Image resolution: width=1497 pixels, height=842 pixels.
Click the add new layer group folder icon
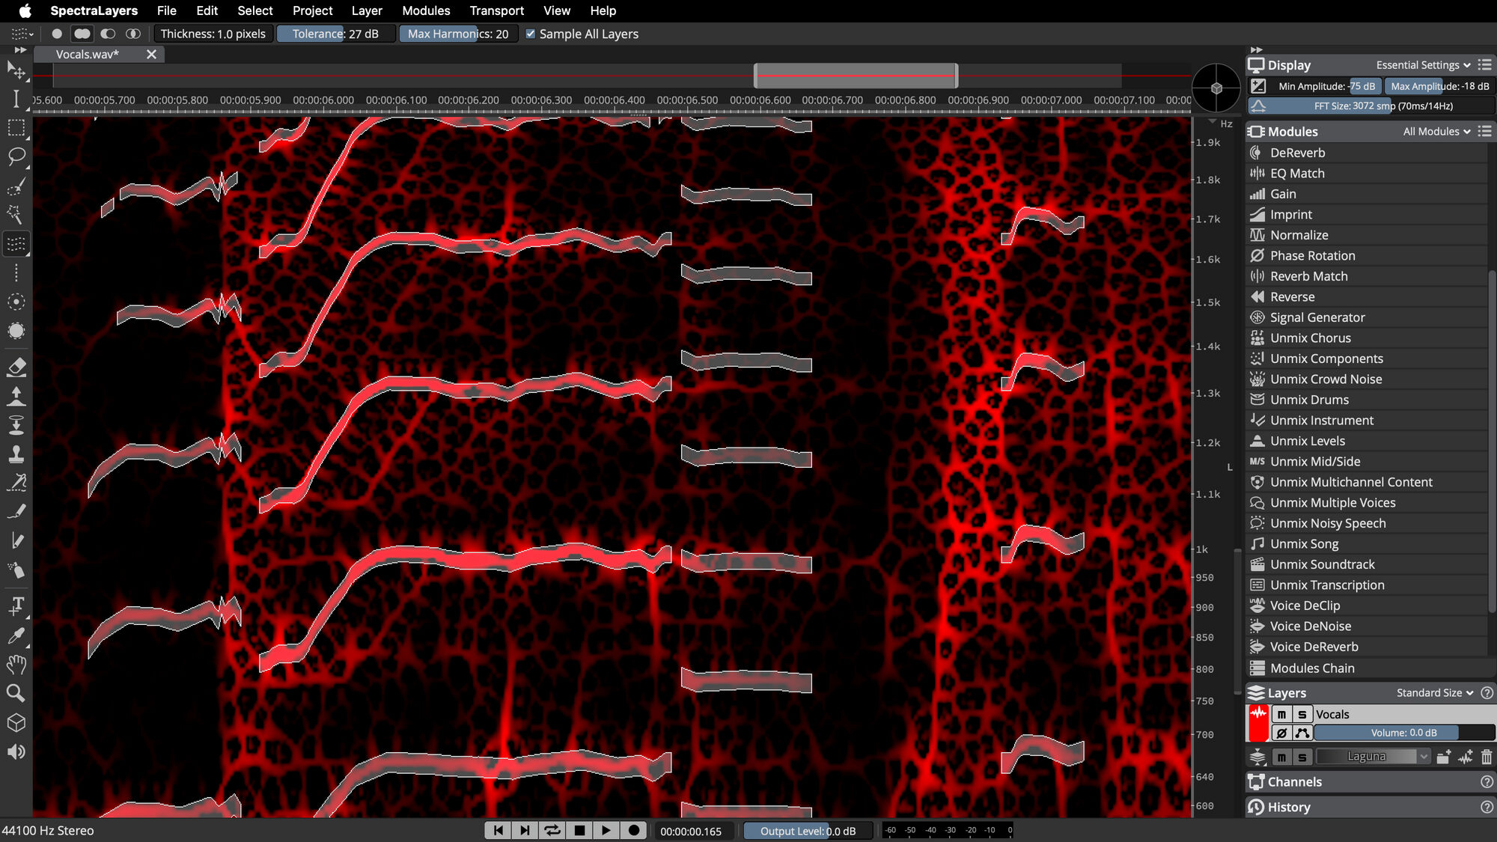click(1444, 757)
